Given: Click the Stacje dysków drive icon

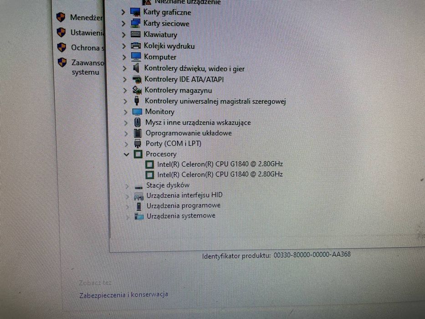Looking at the screenshot, I should point(138,187).
